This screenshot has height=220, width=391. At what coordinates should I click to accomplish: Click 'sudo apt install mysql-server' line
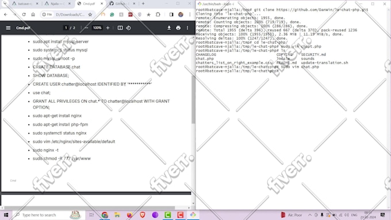click(60, 41)
